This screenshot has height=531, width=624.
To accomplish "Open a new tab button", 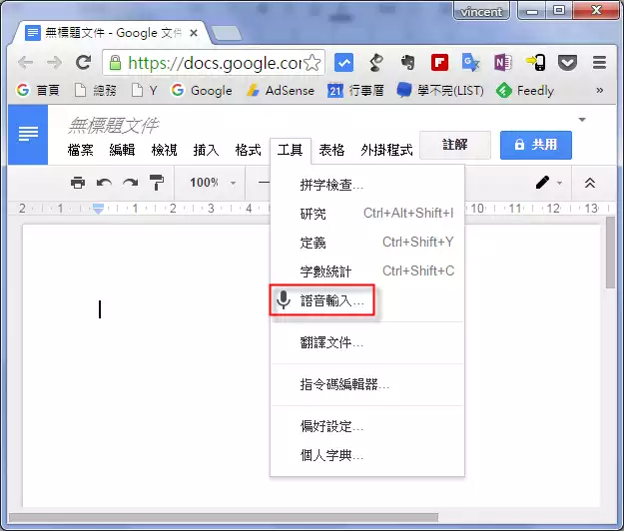I will [x=226, y=33].
